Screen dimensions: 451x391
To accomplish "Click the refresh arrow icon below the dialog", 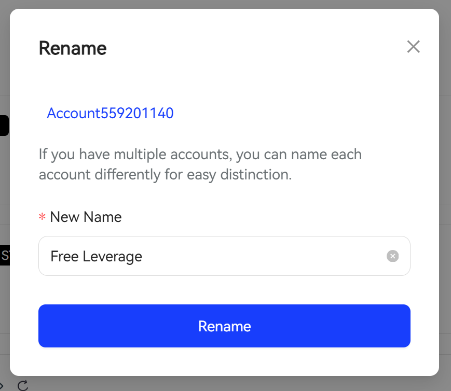I will 23,385.
